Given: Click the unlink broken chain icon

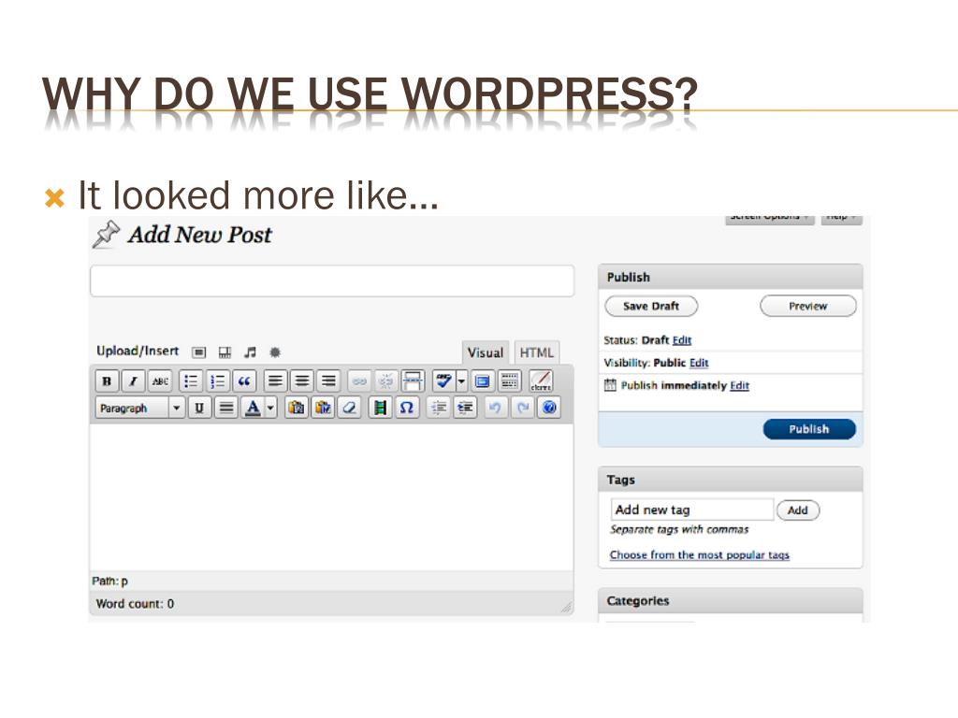Looking at the screenshot, I should coord(385,381).
